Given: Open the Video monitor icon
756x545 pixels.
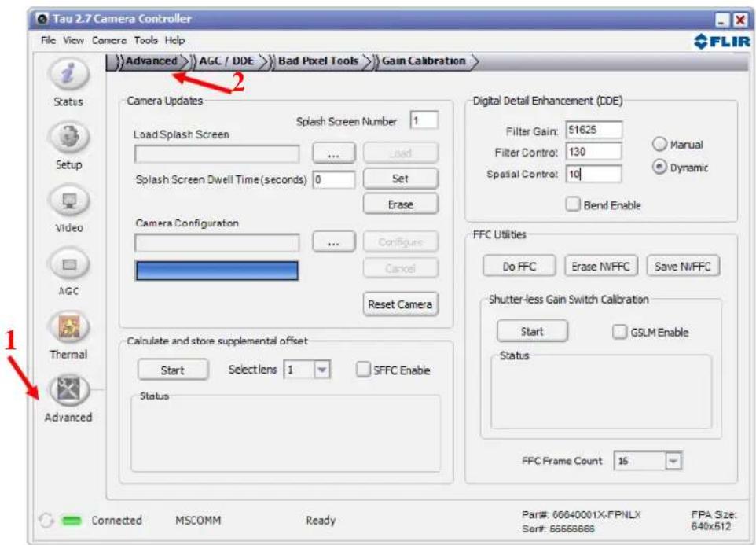Looking at the screenshot, I should [x=68, y=201].
